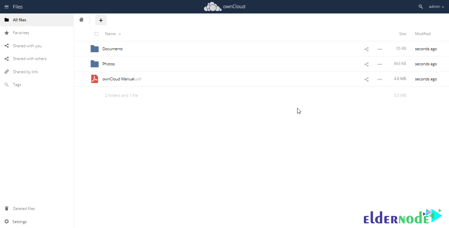The height and width of the screenshot is (228, 449).
Task: Click the 4.8 MB size value
Action: 400,79
